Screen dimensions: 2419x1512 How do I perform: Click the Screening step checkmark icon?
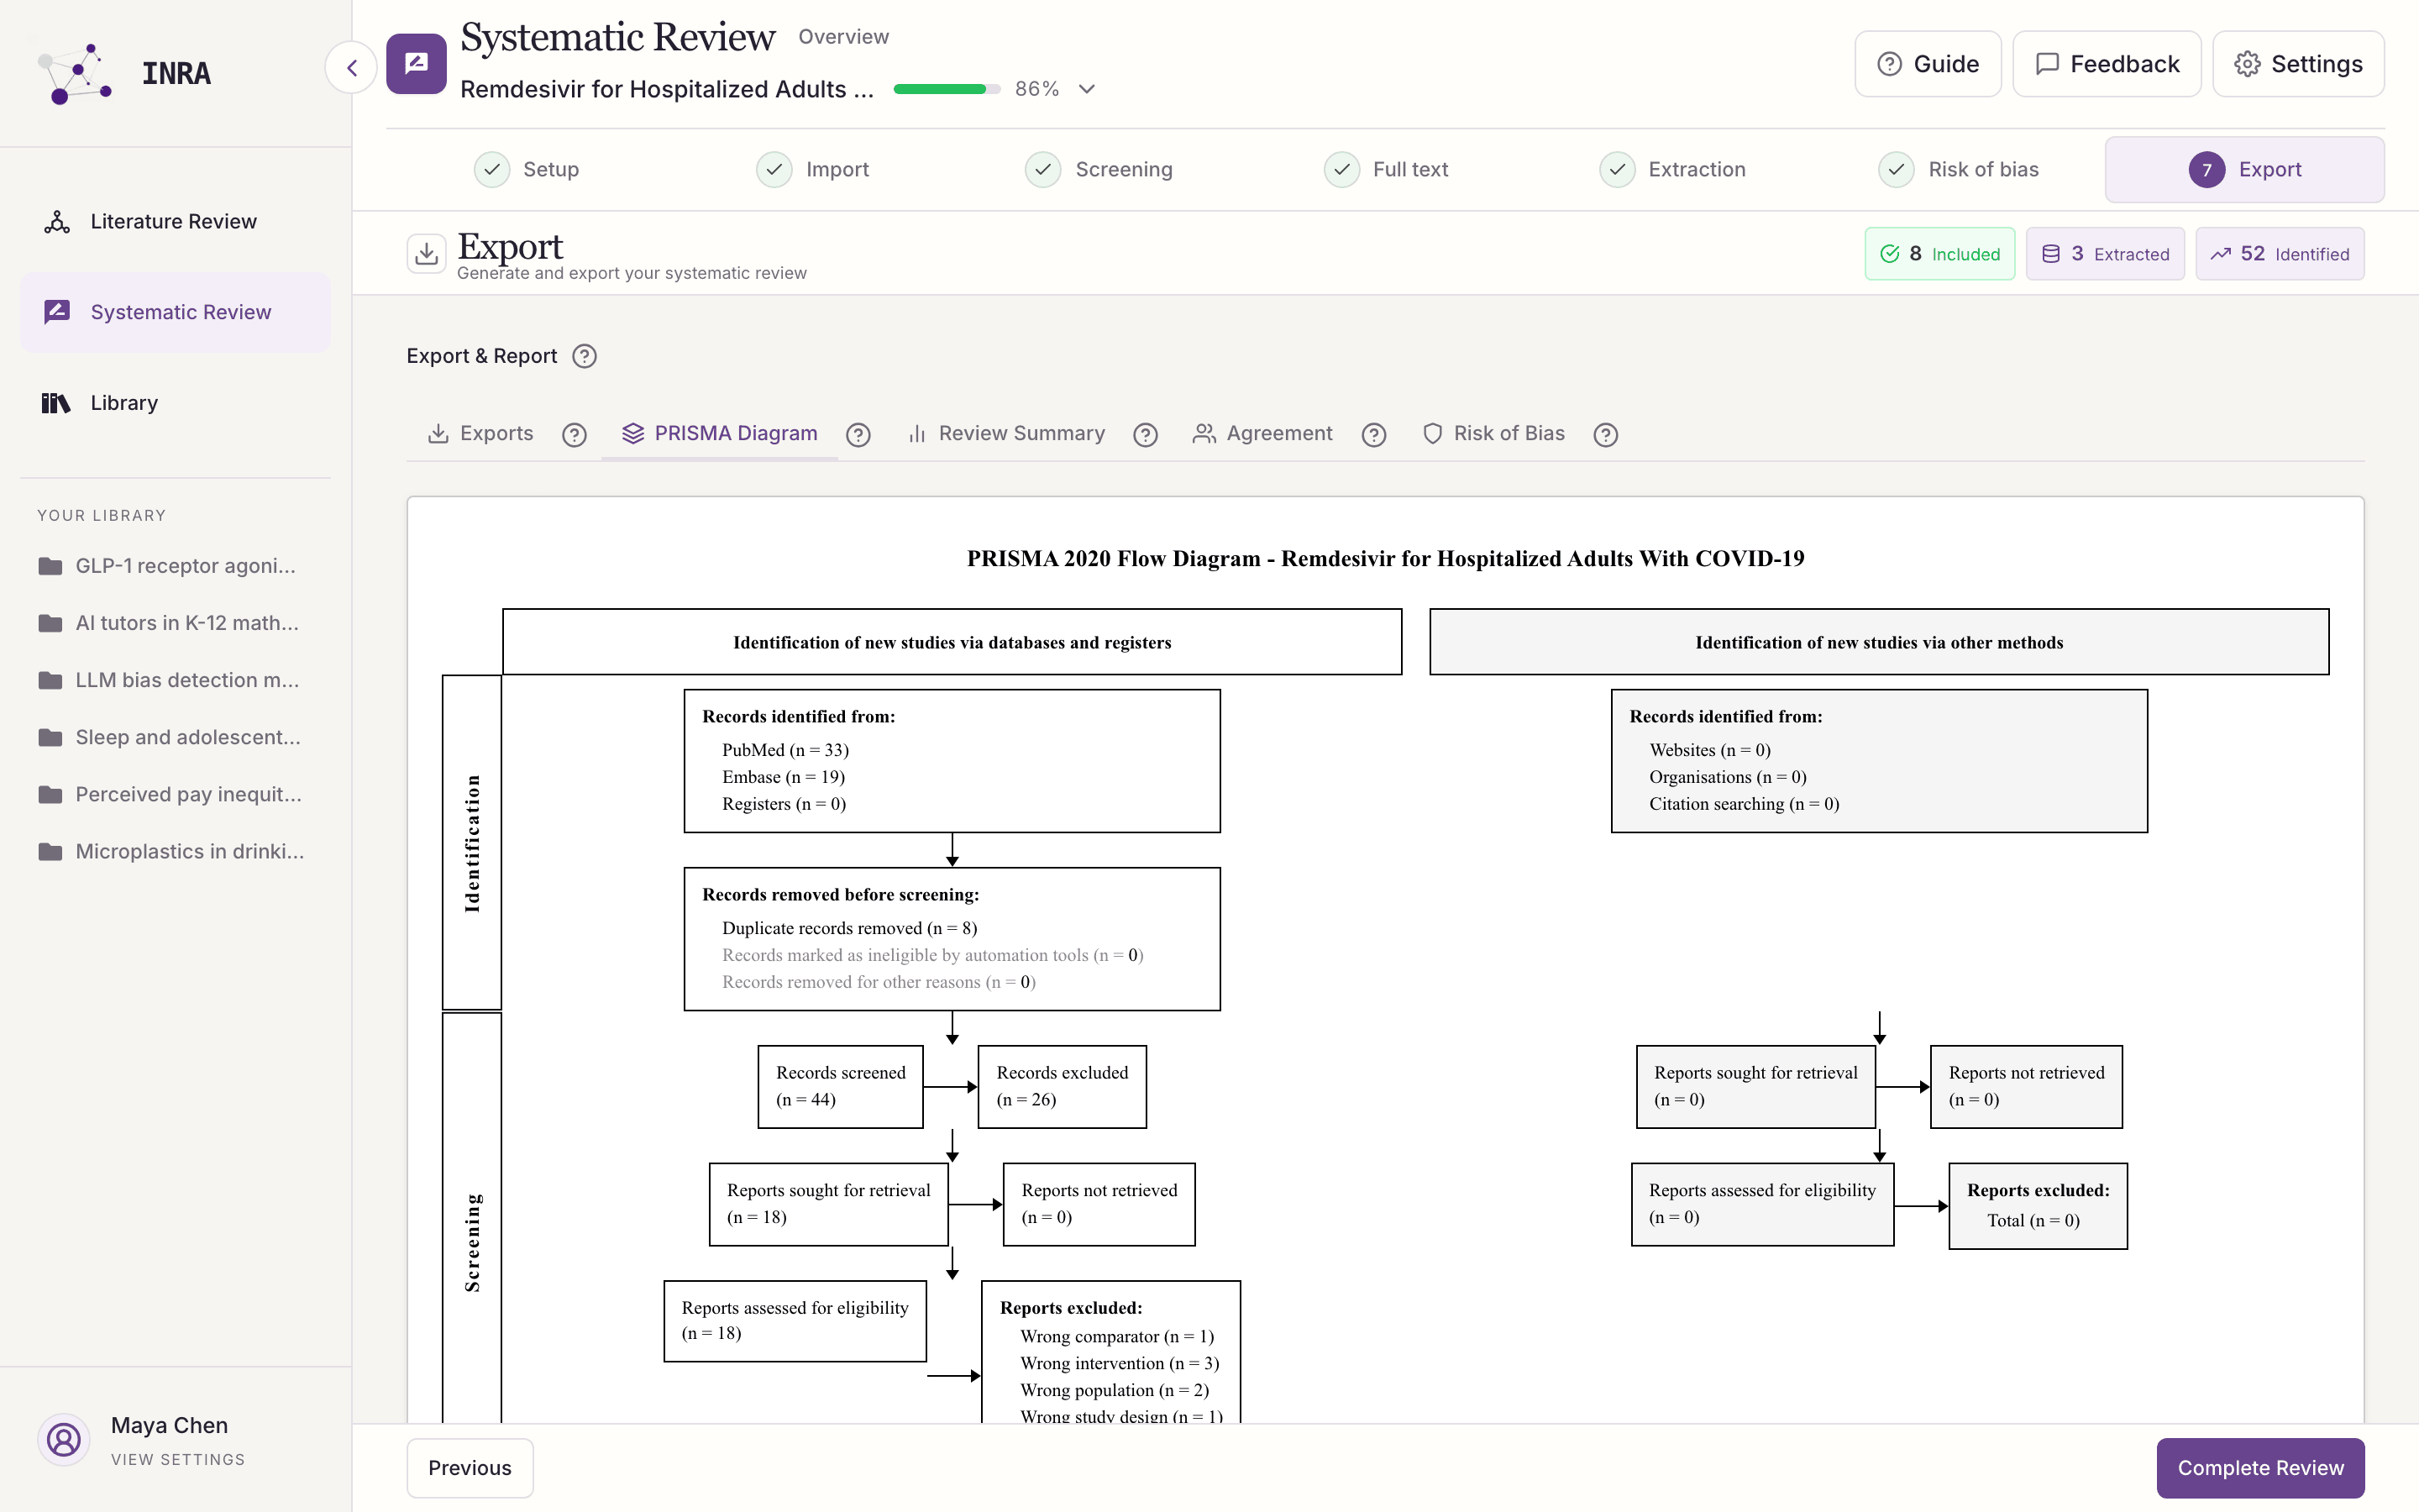click(1042, 169)
